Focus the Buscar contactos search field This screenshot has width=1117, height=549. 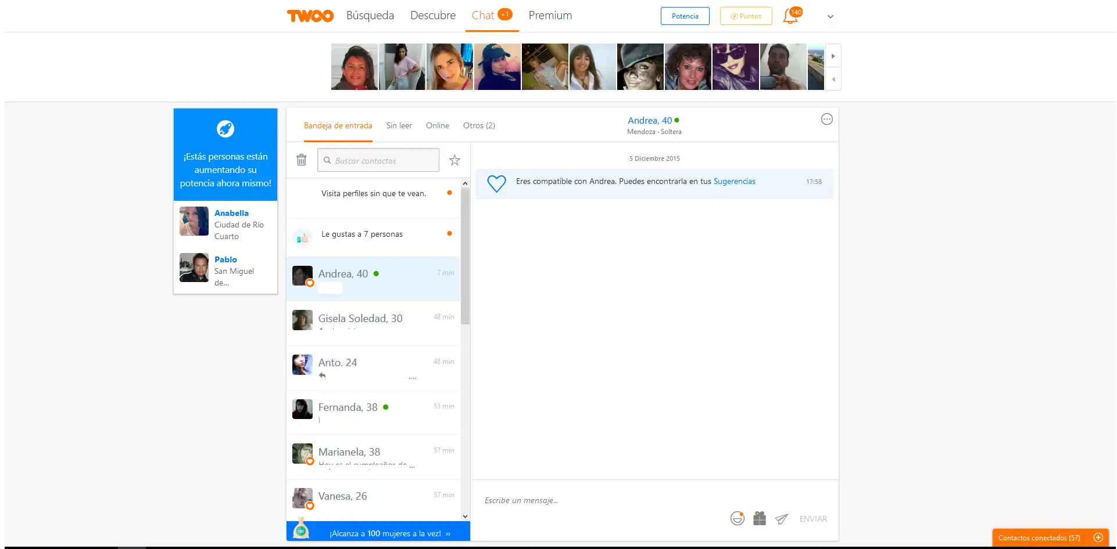[x=378, y=160]
